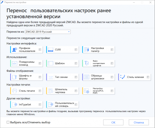Enable the CUIX checkbox
The height and width of the screenshot is (128, 155).
click(76, 49)
